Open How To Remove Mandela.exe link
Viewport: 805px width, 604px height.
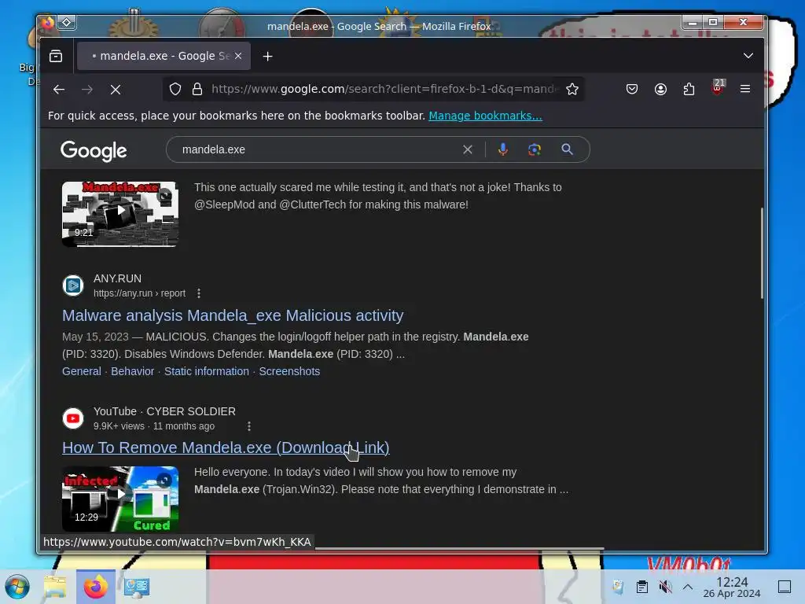[x=226, y=447]
